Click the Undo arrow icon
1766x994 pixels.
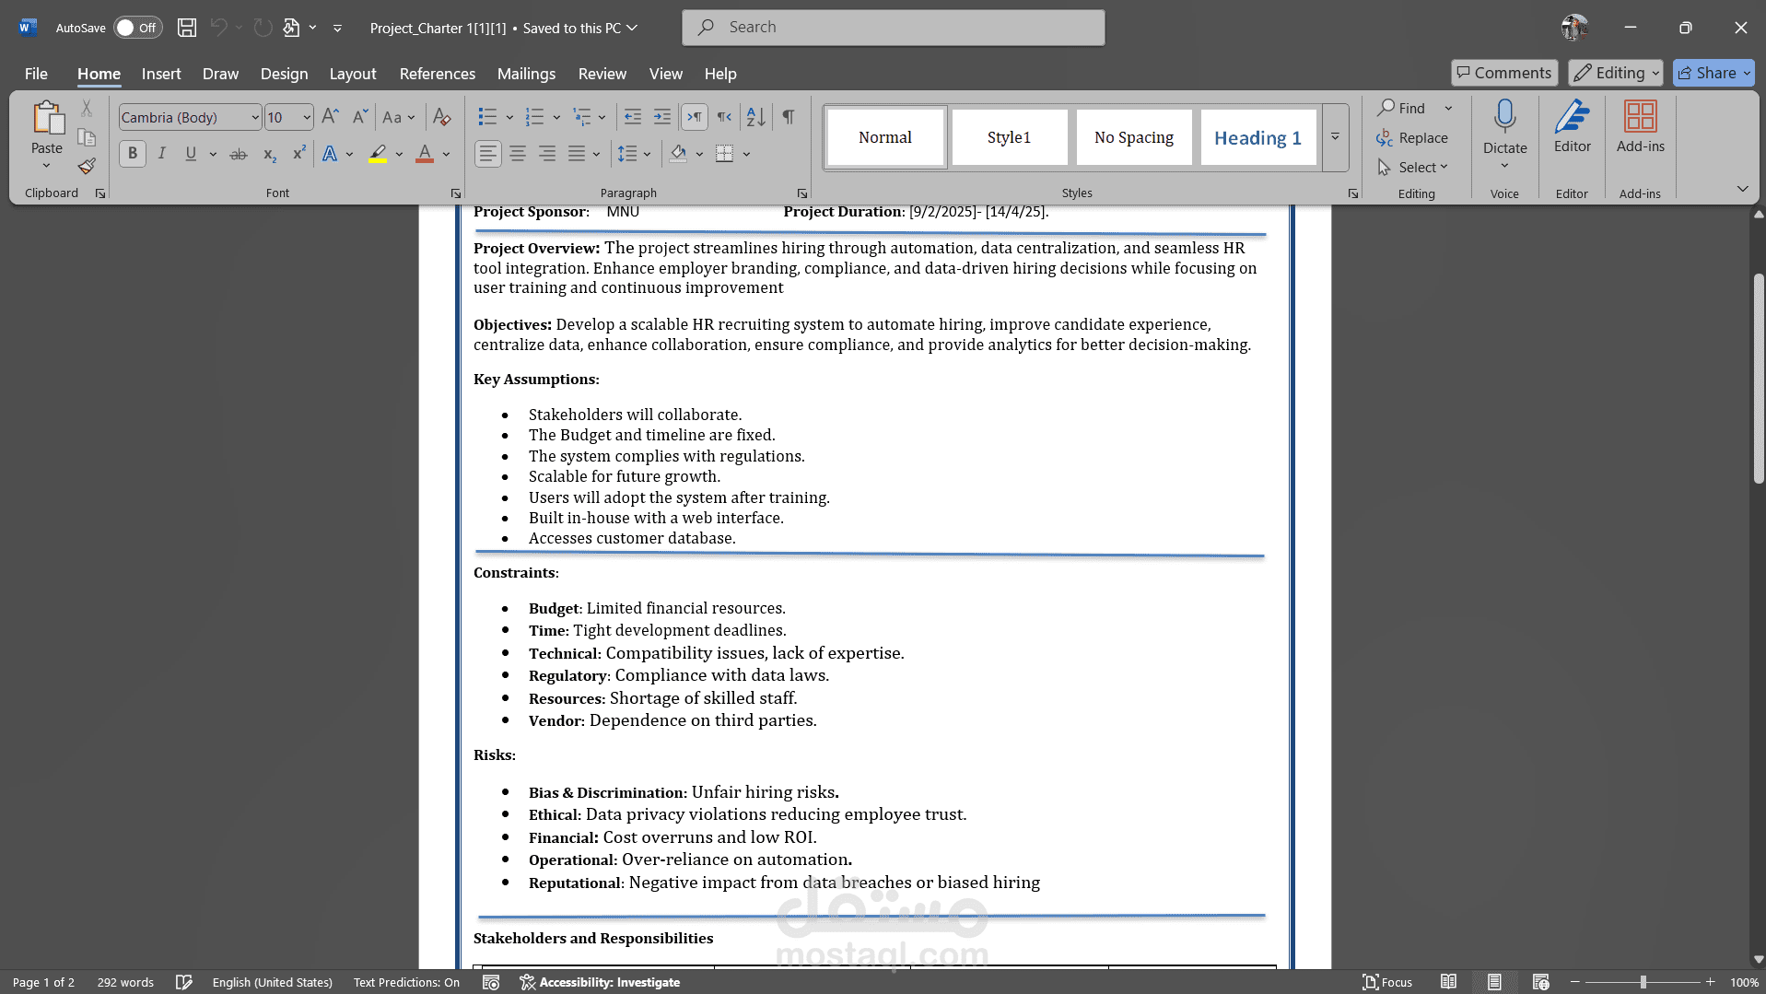click(218, 28)
